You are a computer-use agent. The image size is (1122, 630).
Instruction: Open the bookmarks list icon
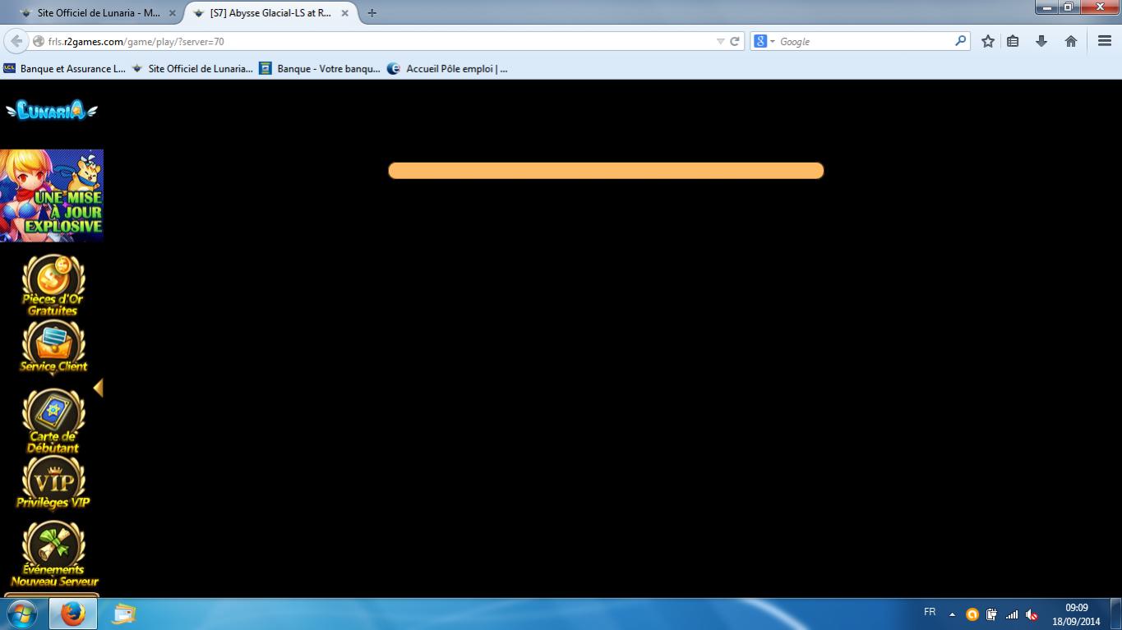click(1013, 41)
